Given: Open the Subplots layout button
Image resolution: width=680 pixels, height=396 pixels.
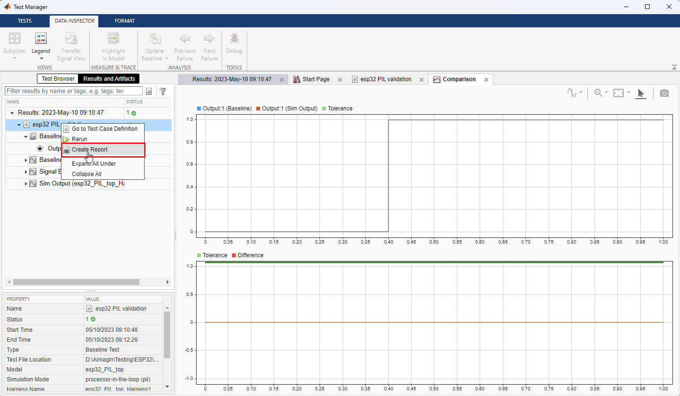Looking at the screenshot, I should tap(15, 39).
